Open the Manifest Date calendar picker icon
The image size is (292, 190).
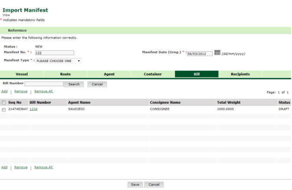click(217, 53)
